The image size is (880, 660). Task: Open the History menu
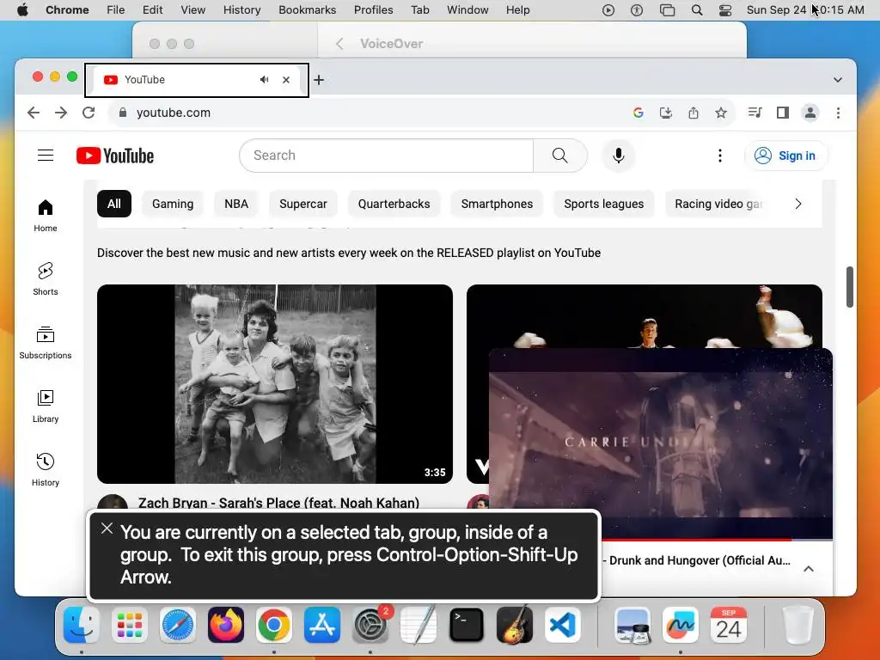241,9
